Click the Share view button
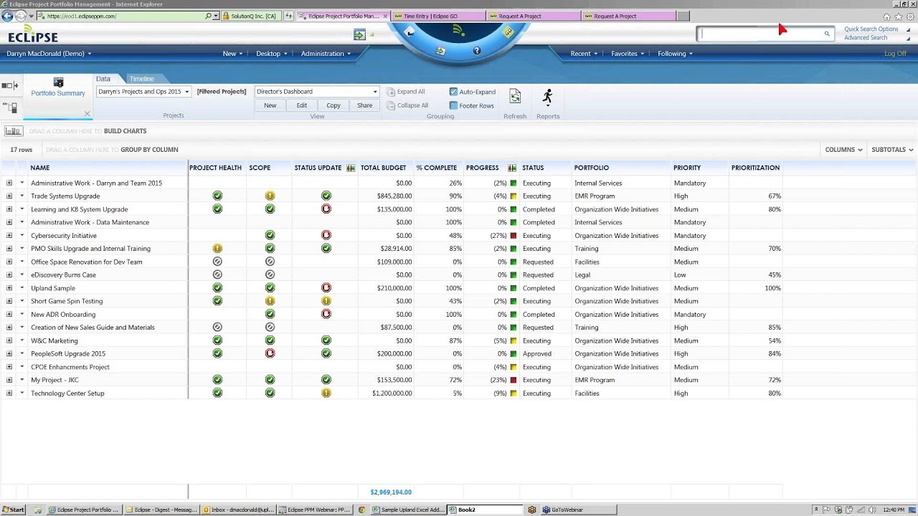This screenshot has width=918, height=516. coord(365,105)
